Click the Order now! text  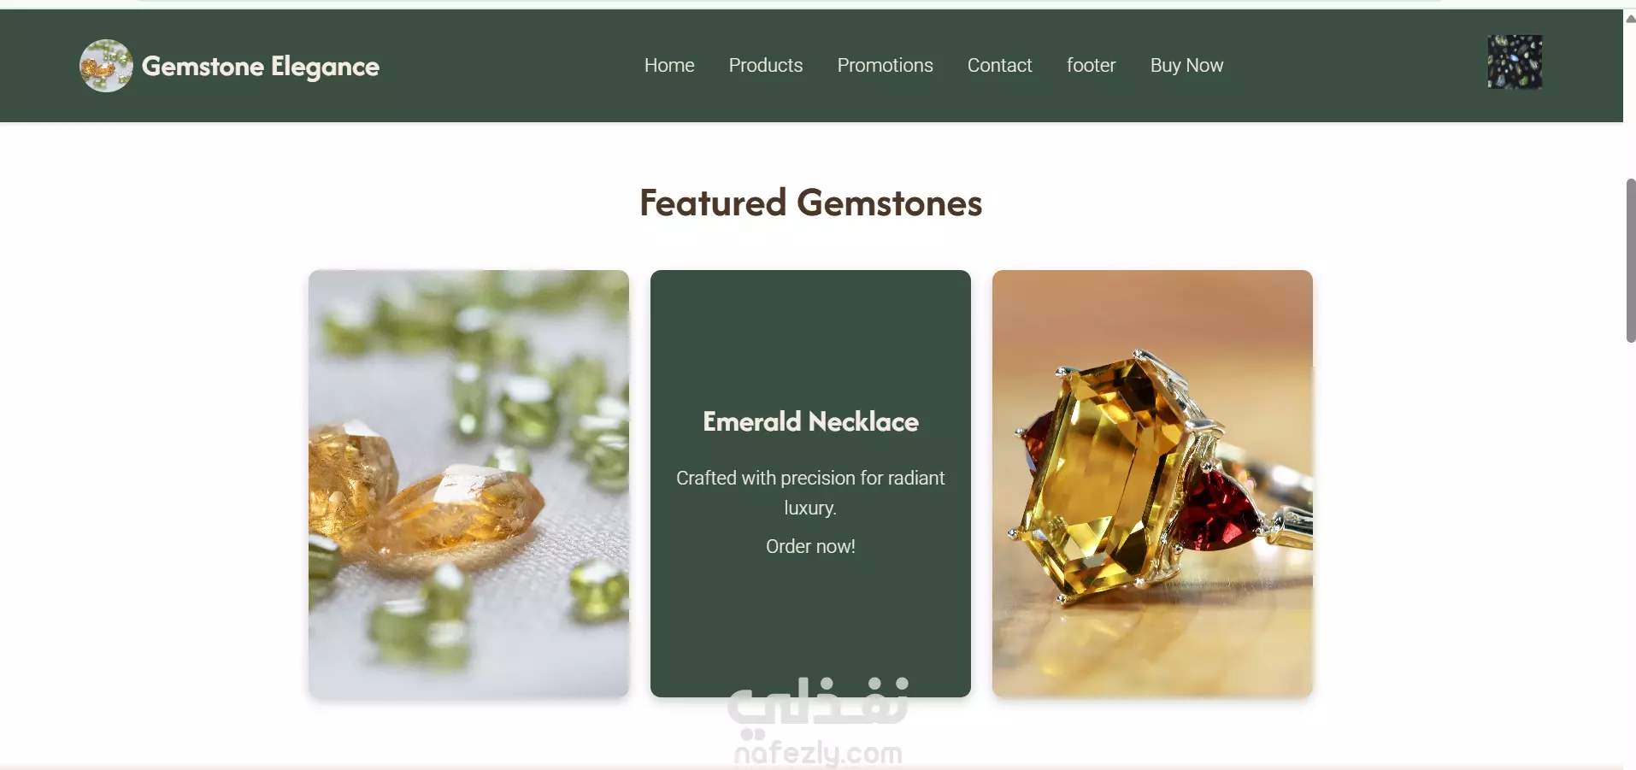(810, 546)
